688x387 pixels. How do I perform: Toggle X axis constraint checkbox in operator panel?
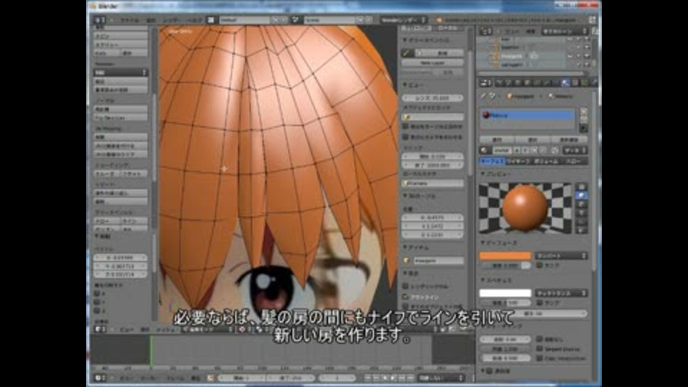coord(97,294)
